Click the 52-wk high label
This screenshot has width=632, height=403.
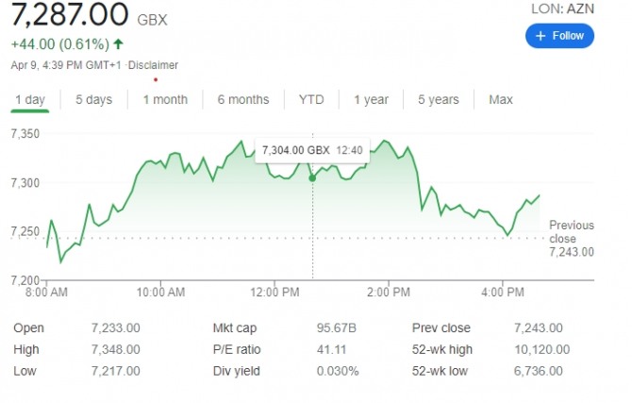(442, 349)
